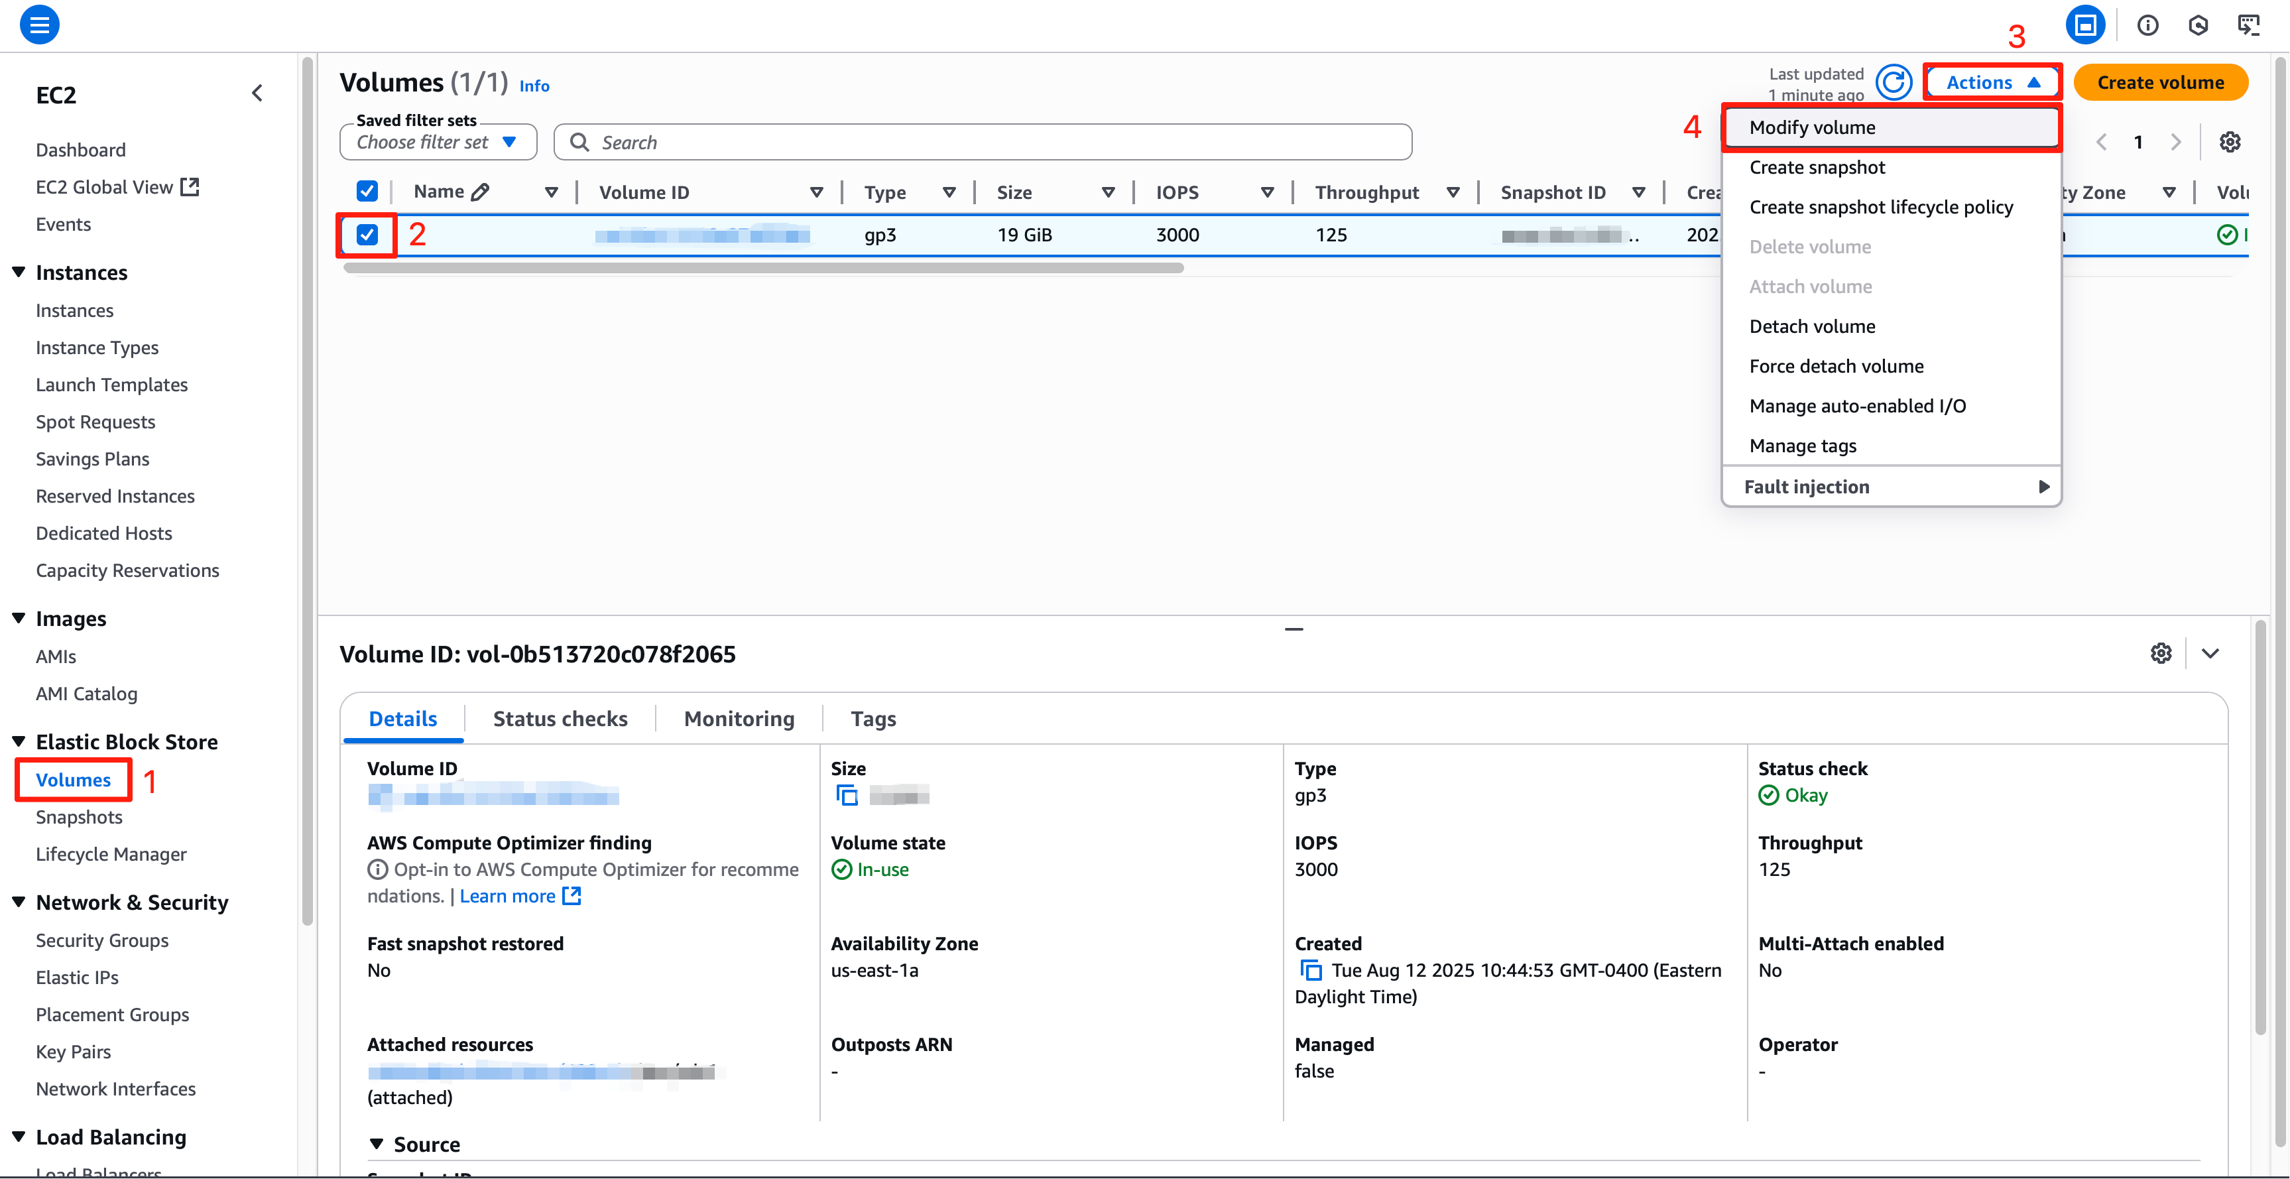Go to Volumes in the sidebar
This screenshot has height=1179, width=2290.
(x=73, y=780)
